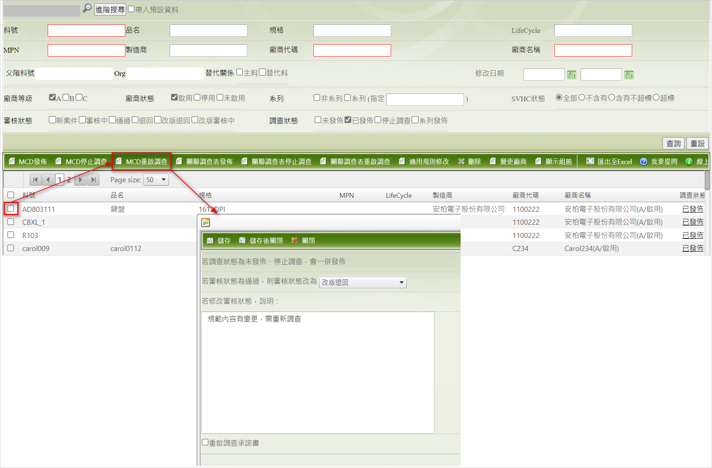This screenshot has height=468, width=712.
Task: Go to page 2 in pager
Action: pyautogui.click(x=69, y=180)
